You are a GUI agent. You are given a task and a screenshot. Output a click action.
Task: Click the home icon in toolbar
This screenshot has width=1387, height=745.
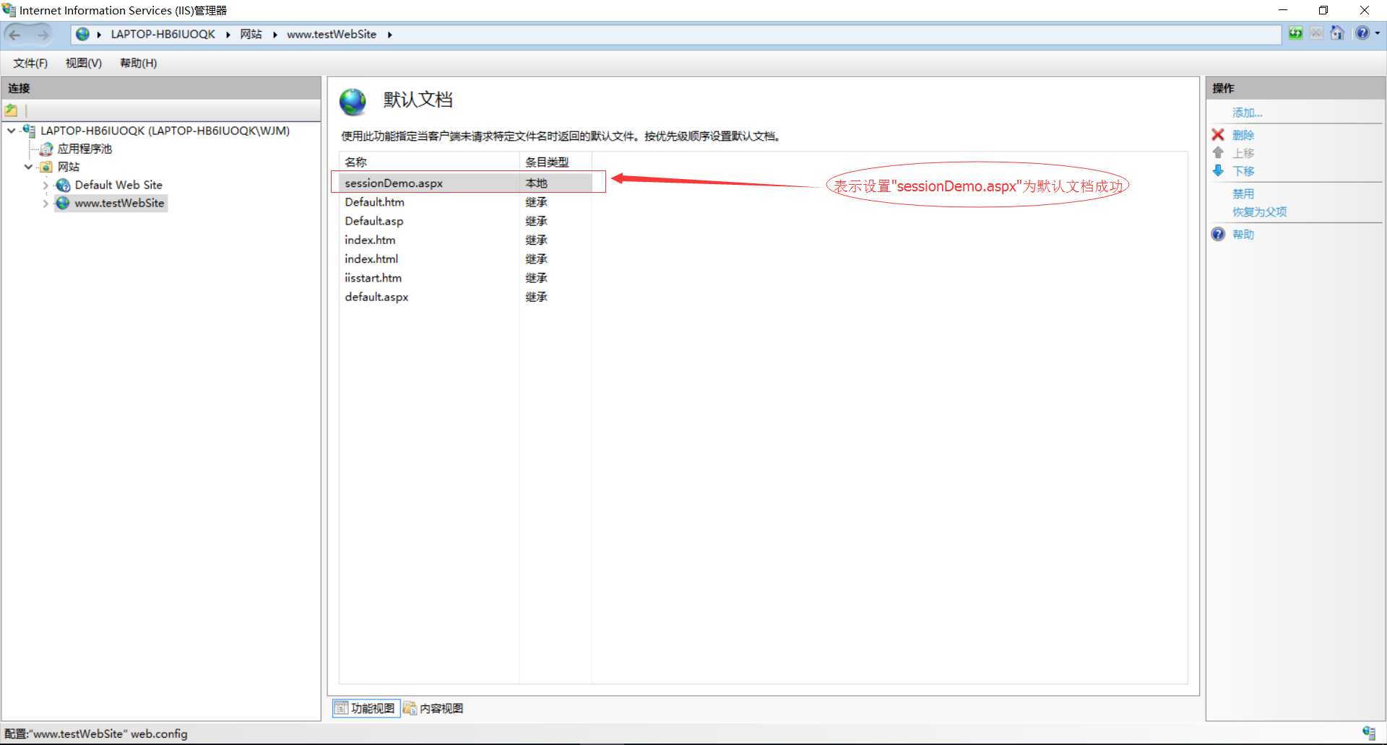(1337, 33)
